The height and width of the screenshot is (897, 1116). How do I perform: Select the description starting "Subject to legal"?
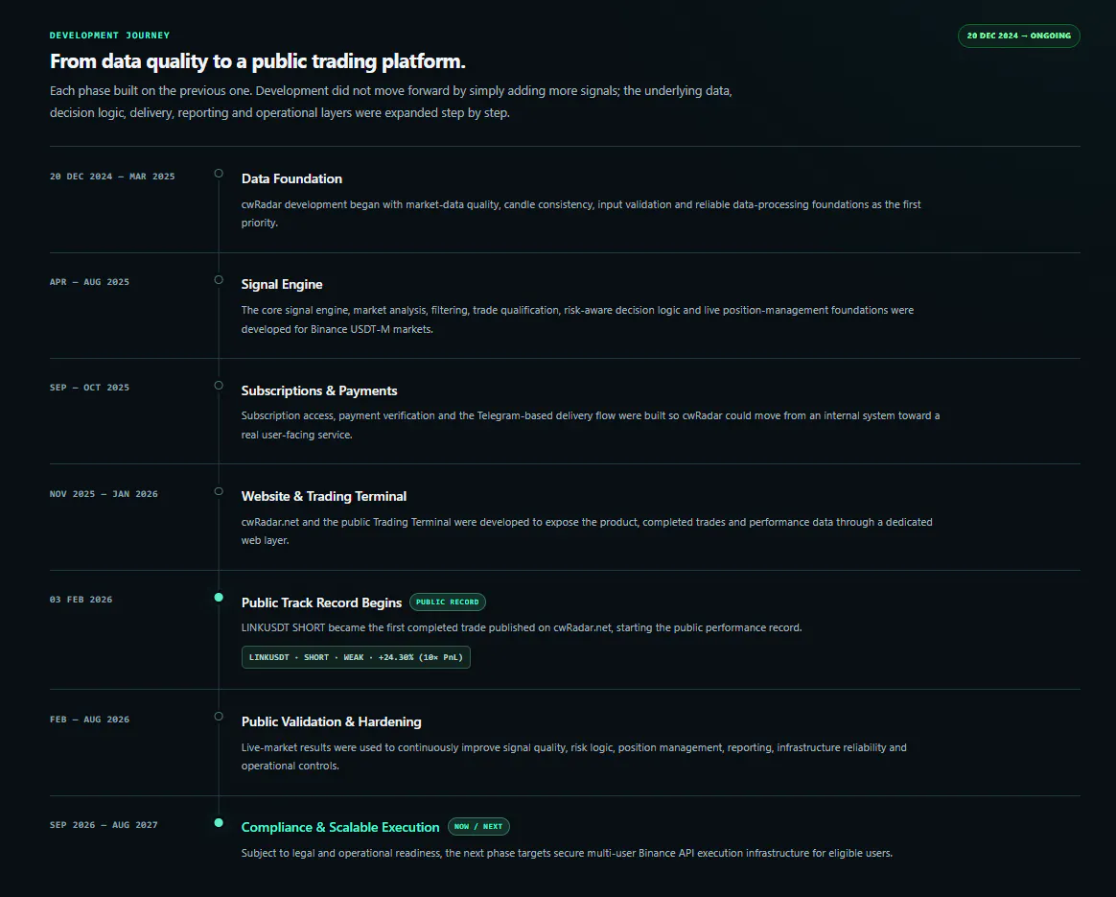click(x=567, y=853)
